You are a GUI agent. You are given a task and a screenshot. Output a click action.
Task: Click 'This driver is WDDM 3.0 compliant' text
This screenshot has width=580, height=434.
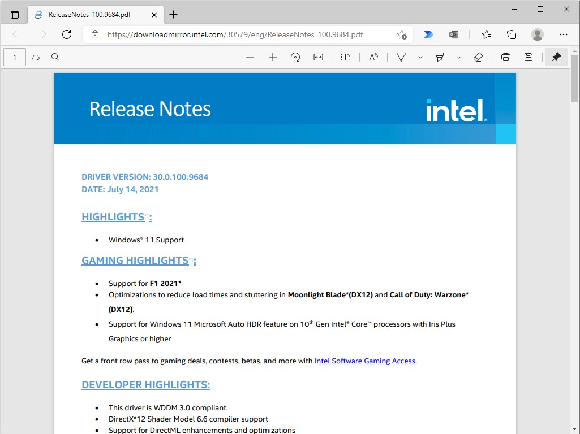[168, 408]
